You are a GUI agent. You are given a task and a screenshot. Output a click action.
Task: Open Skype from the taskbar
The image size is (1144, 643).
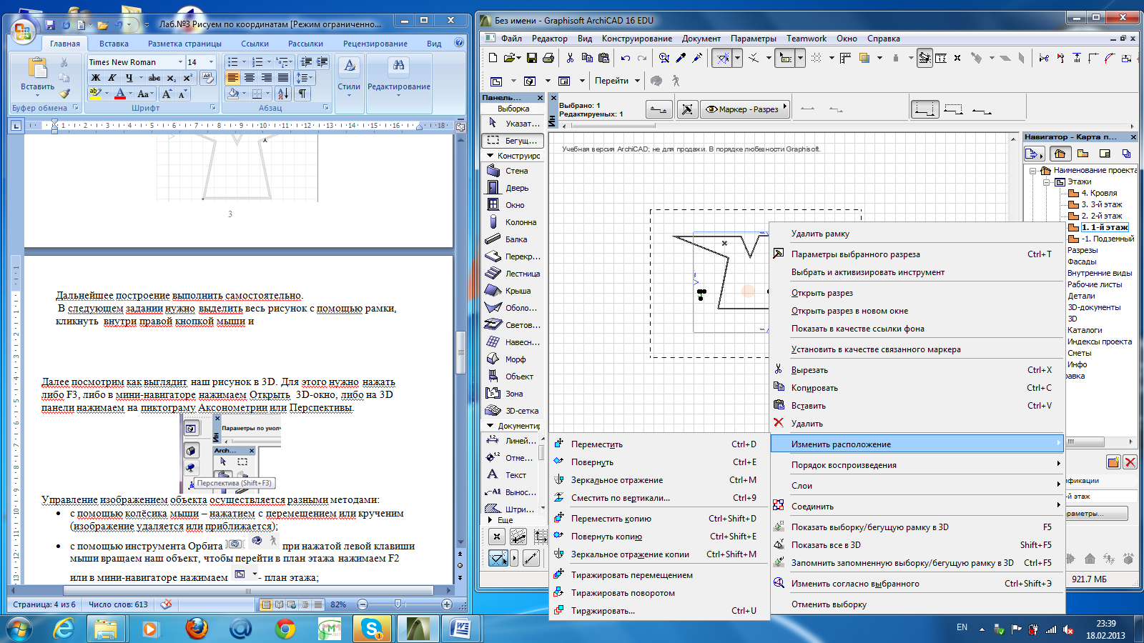pyautogui.click(x=372, y=629)
